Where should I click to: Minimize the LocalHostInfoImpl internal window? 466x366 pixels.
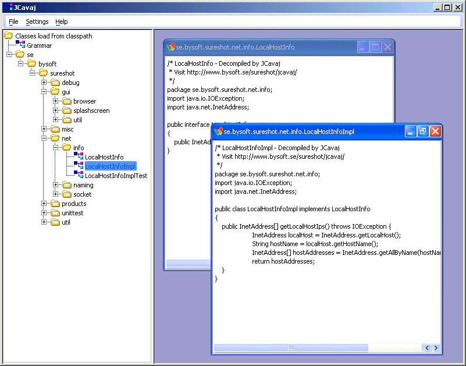[x=410, y=132]
